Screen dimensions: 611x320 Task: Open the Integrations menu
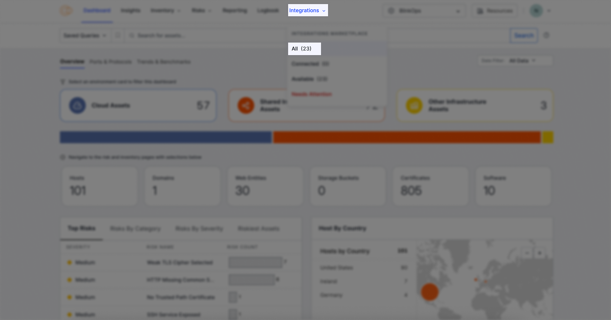[308, 10]
